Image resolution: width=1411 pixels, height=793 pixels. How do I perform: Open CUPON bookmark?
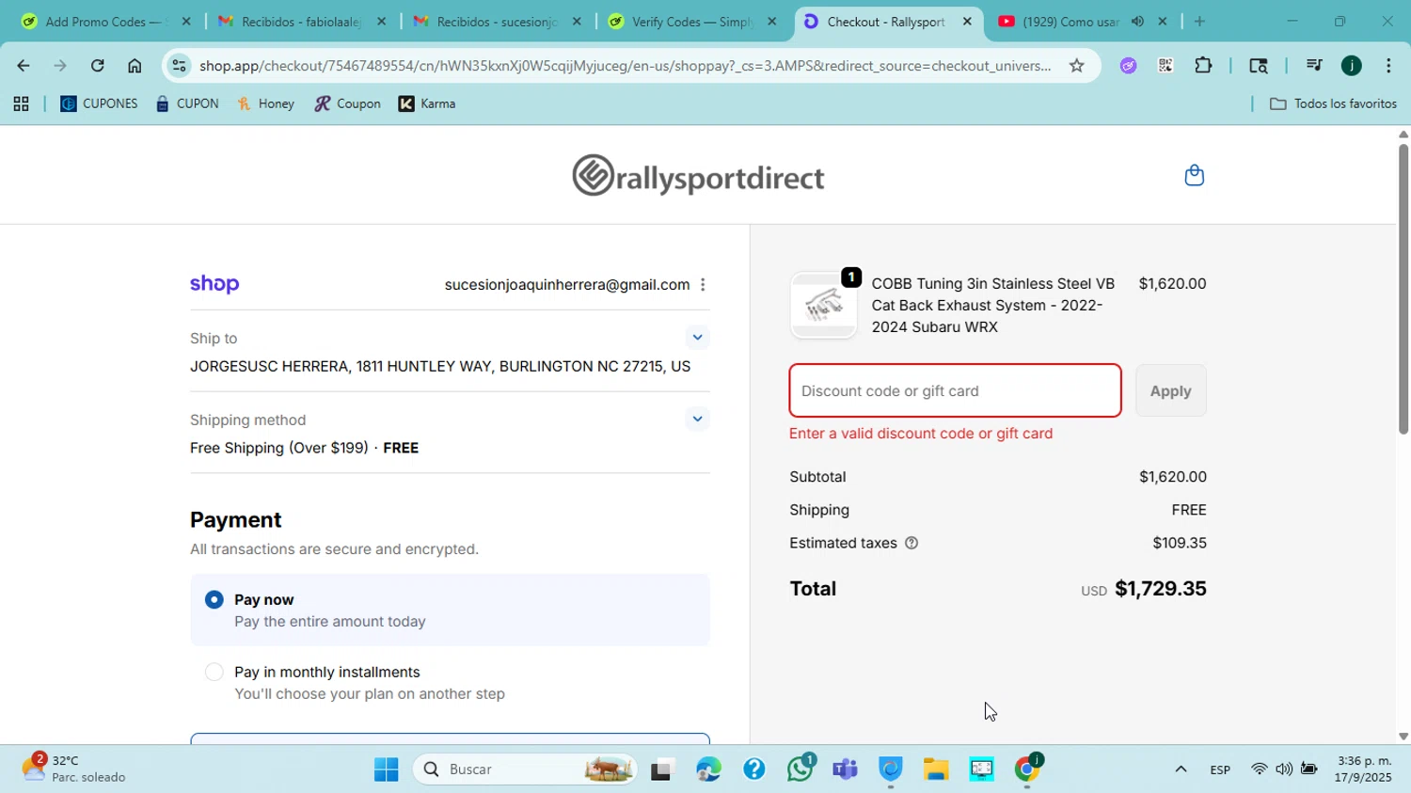coord(187,104)
